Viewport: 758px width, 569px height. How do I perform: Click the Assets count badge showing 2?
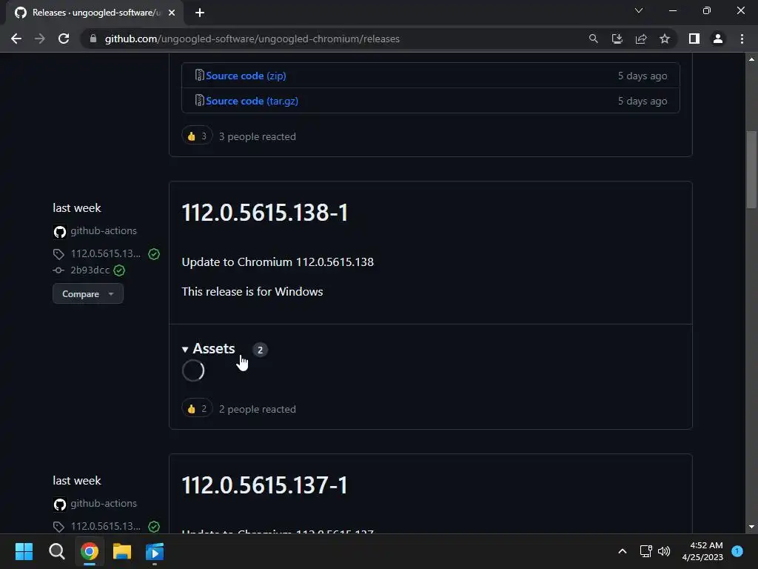click(260, 350)
